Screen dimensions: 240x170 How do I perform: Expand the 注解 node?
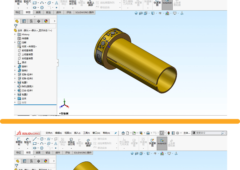coord(15,42)
